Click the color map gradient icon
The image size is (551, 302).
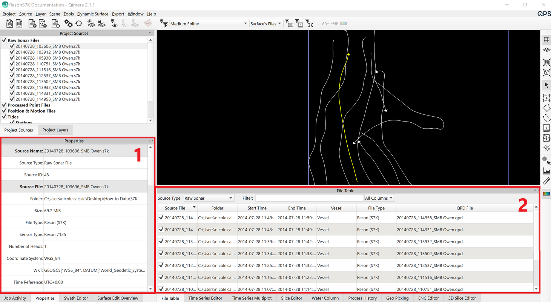546,194
